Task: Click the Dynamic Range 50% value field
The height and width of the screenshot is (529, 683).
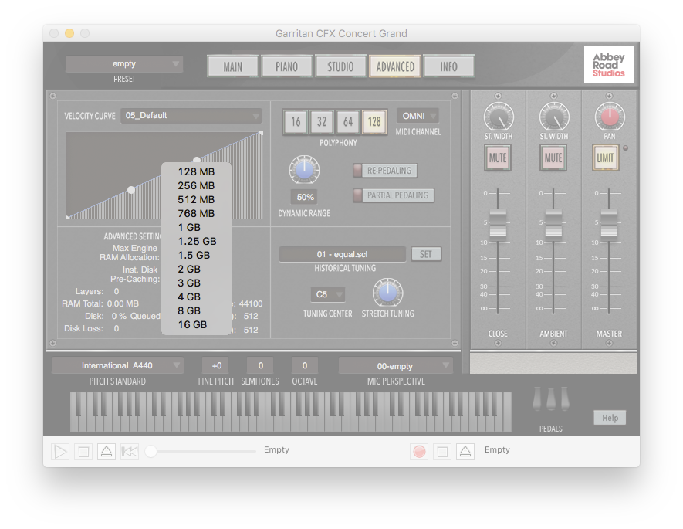Action: 305,197
